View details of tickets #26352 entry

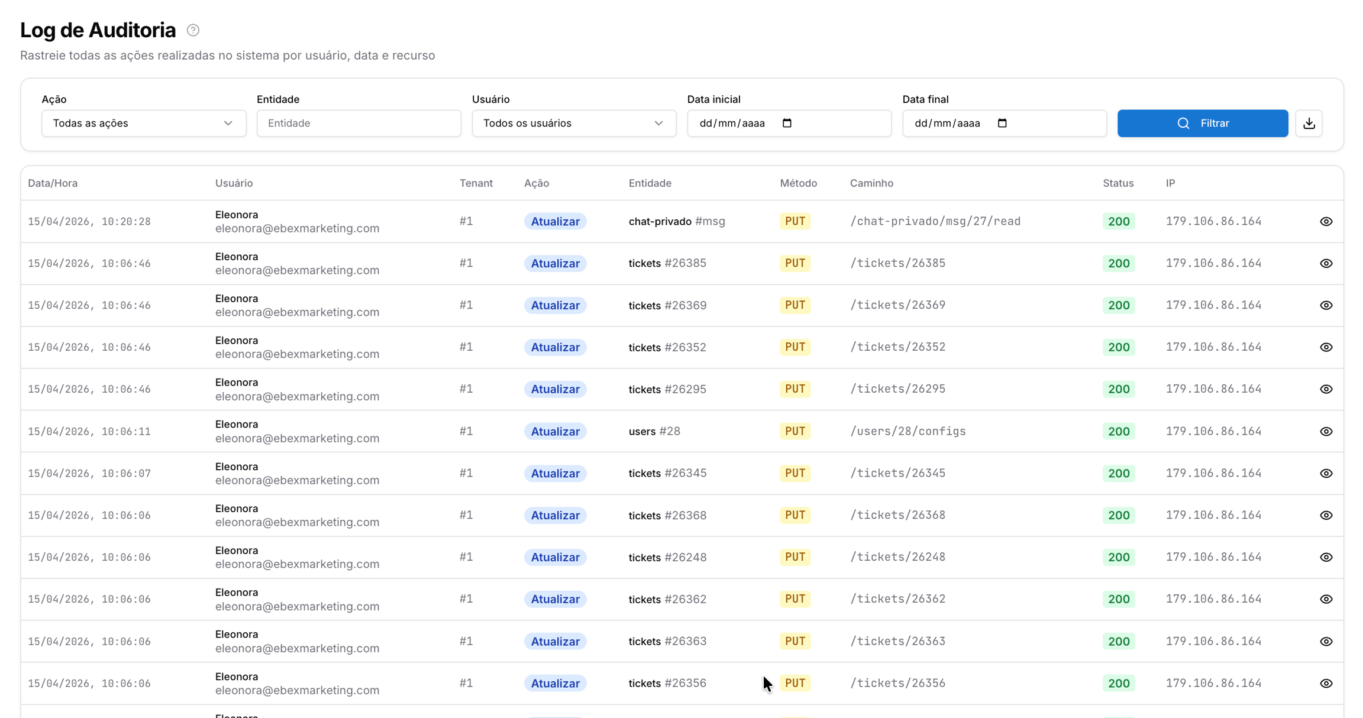[x=1326, y=347]
